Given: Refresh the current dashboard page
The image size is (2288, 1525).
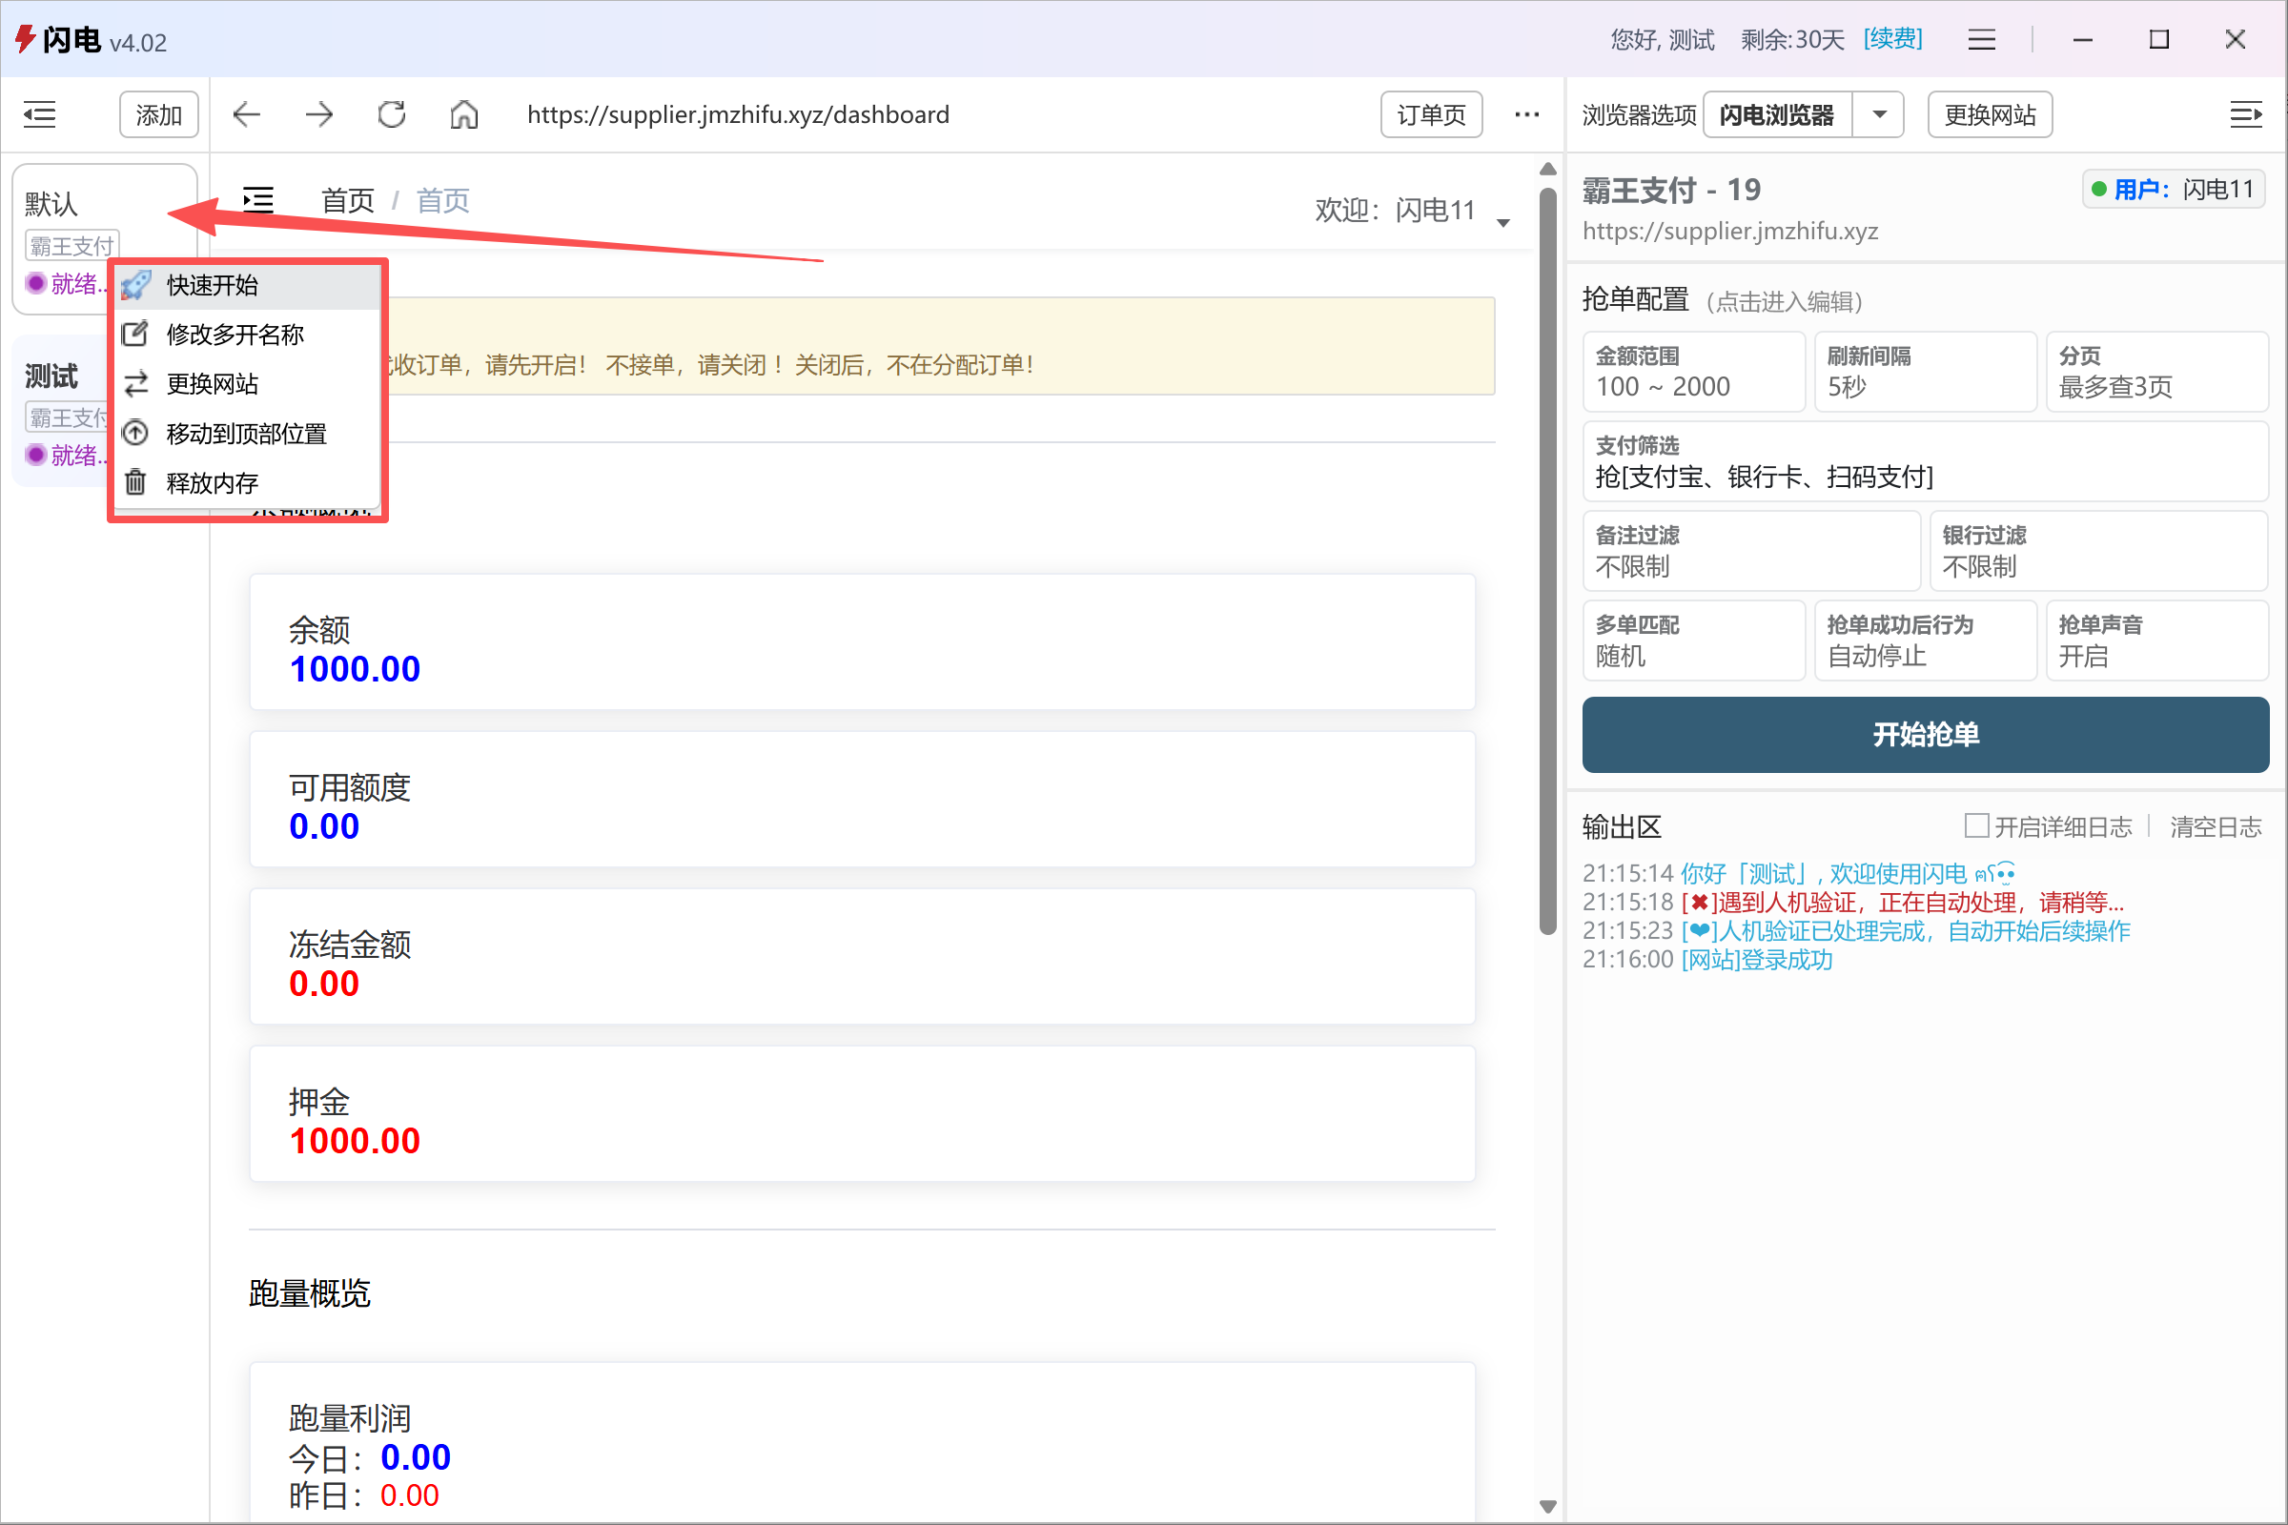Looking at the screenshot, I should (391, 113).
